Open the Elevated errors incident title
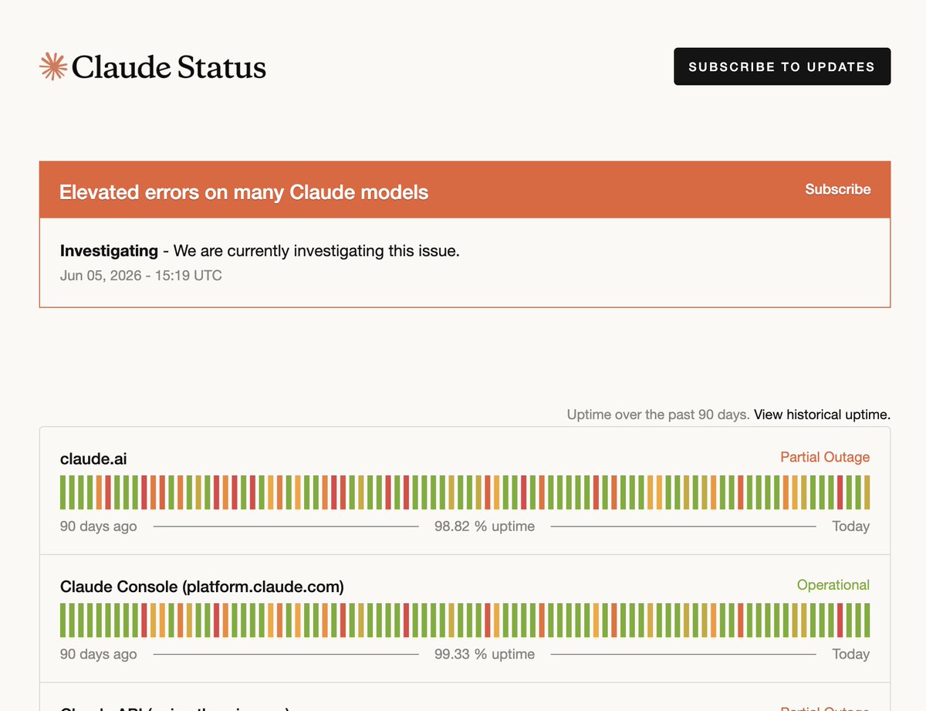926x711 pixels. point(244,192)
